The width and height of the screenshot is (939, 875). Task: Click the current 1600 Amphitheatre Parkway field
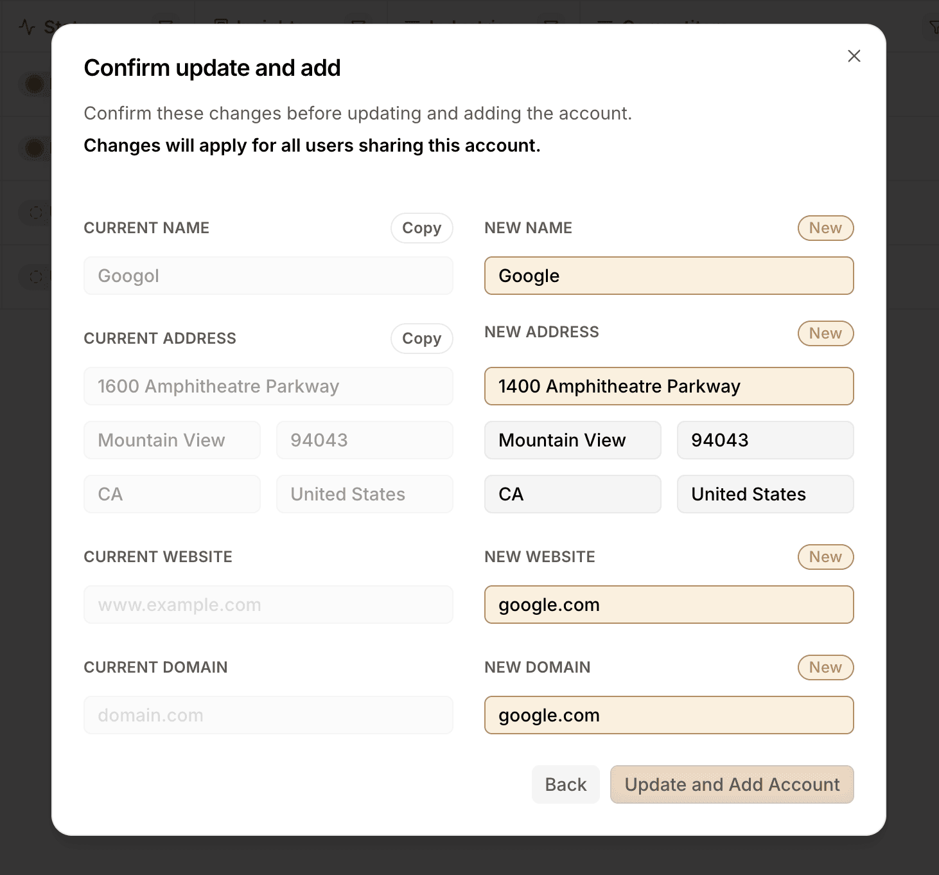tap(268, 386)
